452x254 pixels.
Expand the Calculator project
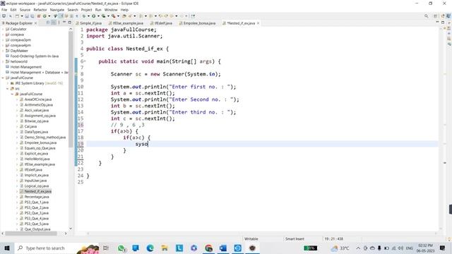(3, 29)
